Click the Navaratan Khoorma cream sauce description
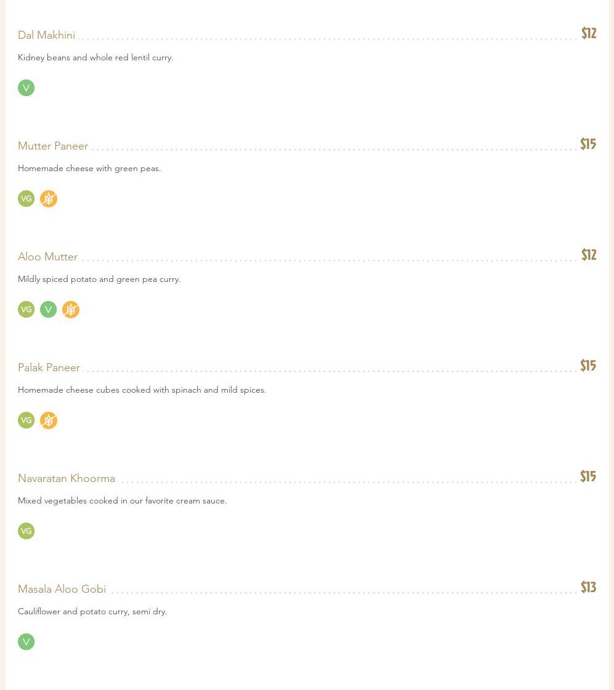Image resolution: width=614 pixels, height=690 pixels. click(123, 500)
